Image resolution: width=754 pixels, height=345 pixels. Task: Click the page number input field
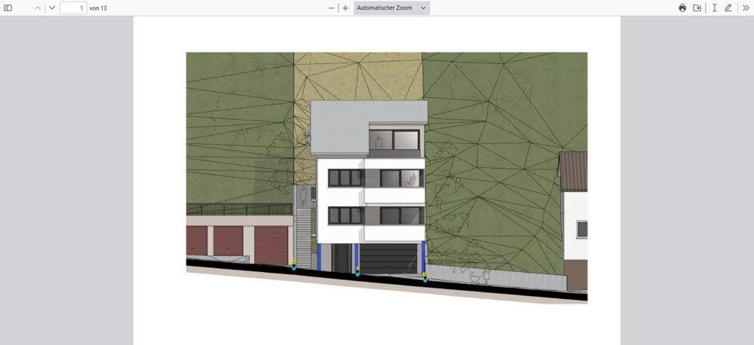coord(73,8)
